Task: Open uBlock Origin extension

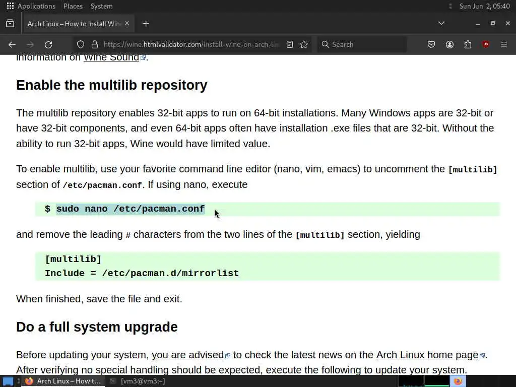Action: [486, 44]
